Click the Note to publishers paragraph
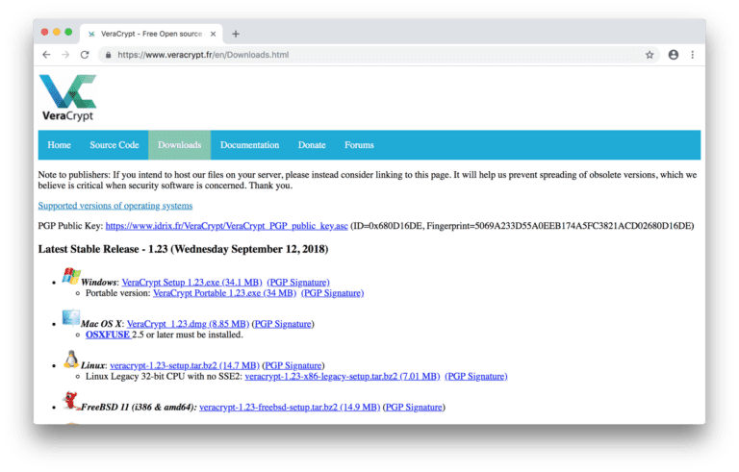Viewport: 739px width, 472px height. pyautogui.click(x=368, y=180)
